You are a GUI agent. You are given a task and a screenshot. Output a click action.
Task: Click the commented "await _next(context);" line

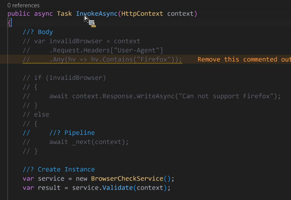tap(76, 142)
